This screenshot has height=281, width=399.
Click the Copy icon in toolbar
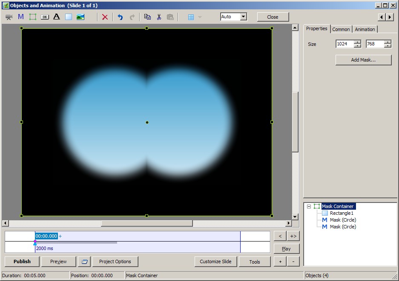pyautogui.click(x=147, y=17)
